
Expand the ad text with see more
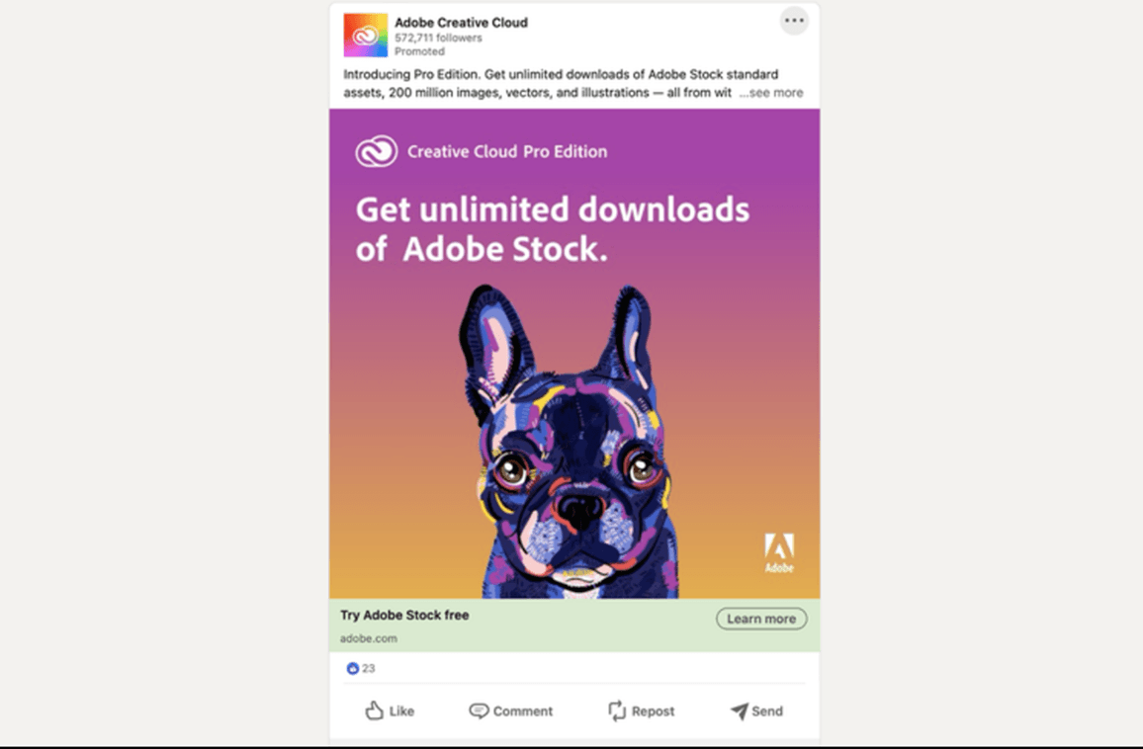click(772, 92)
